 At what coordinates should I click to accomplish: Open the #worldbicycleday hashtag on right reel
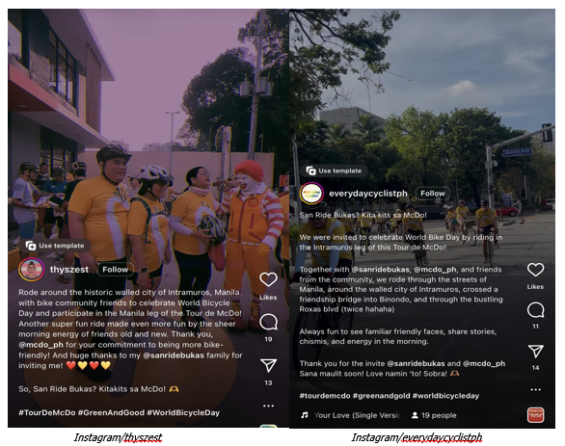coord(445,396)
